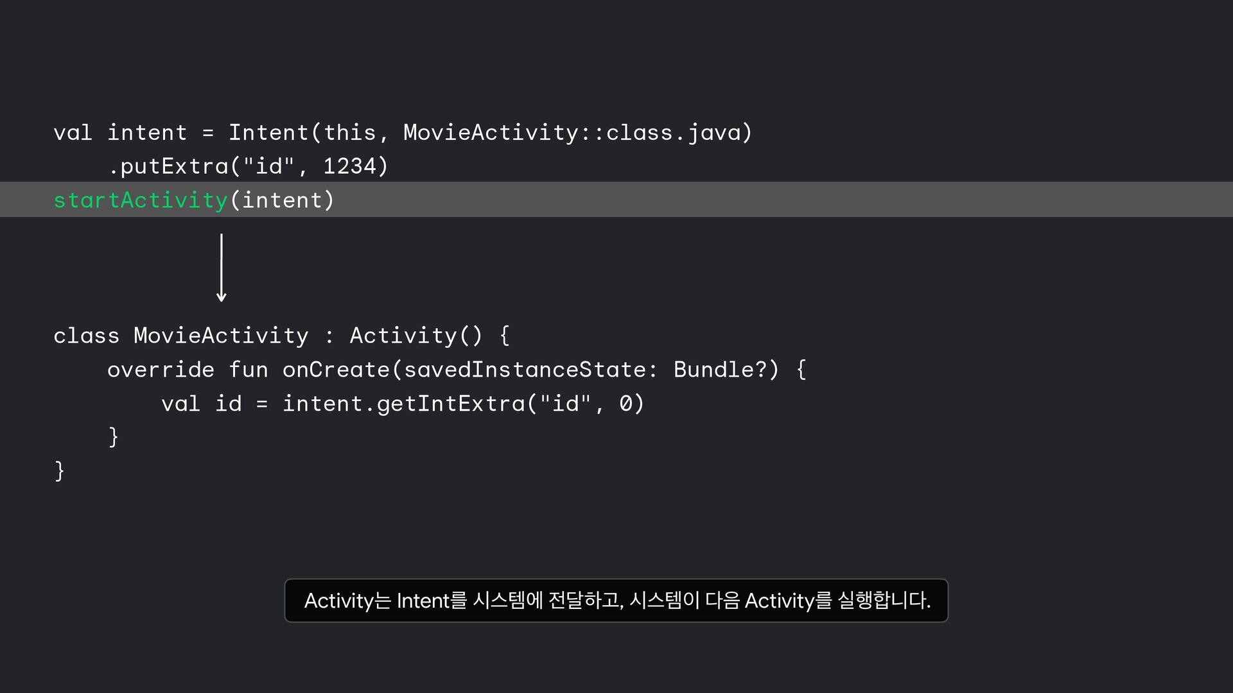1233x693 pixels.
Task: Click the Korean caption box at bottom
Action: coord(616,601)
